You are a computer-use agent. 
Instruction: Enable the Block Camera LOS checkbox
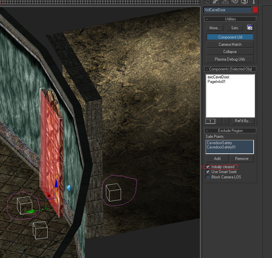(x=208, y=177)
